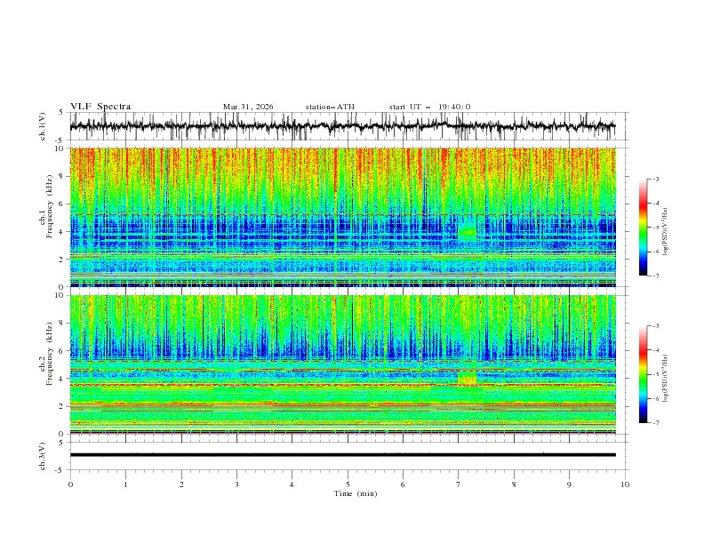Click the ch.1 voltage waveform trace
Viewport: 704px width, 544px height.
342,126
